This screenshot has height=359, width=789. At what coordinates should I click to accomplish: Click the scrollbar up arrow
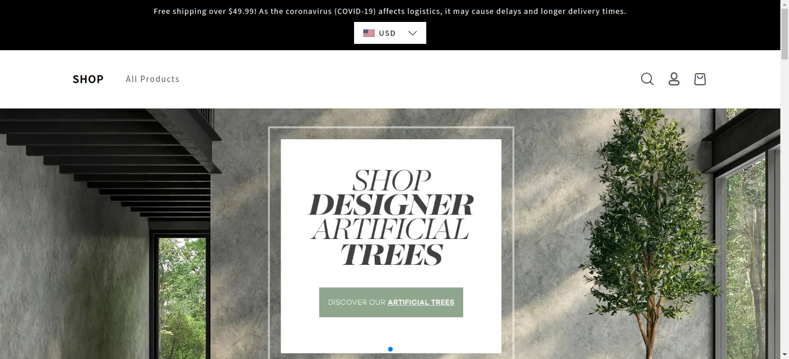click(x=784, y=4)
